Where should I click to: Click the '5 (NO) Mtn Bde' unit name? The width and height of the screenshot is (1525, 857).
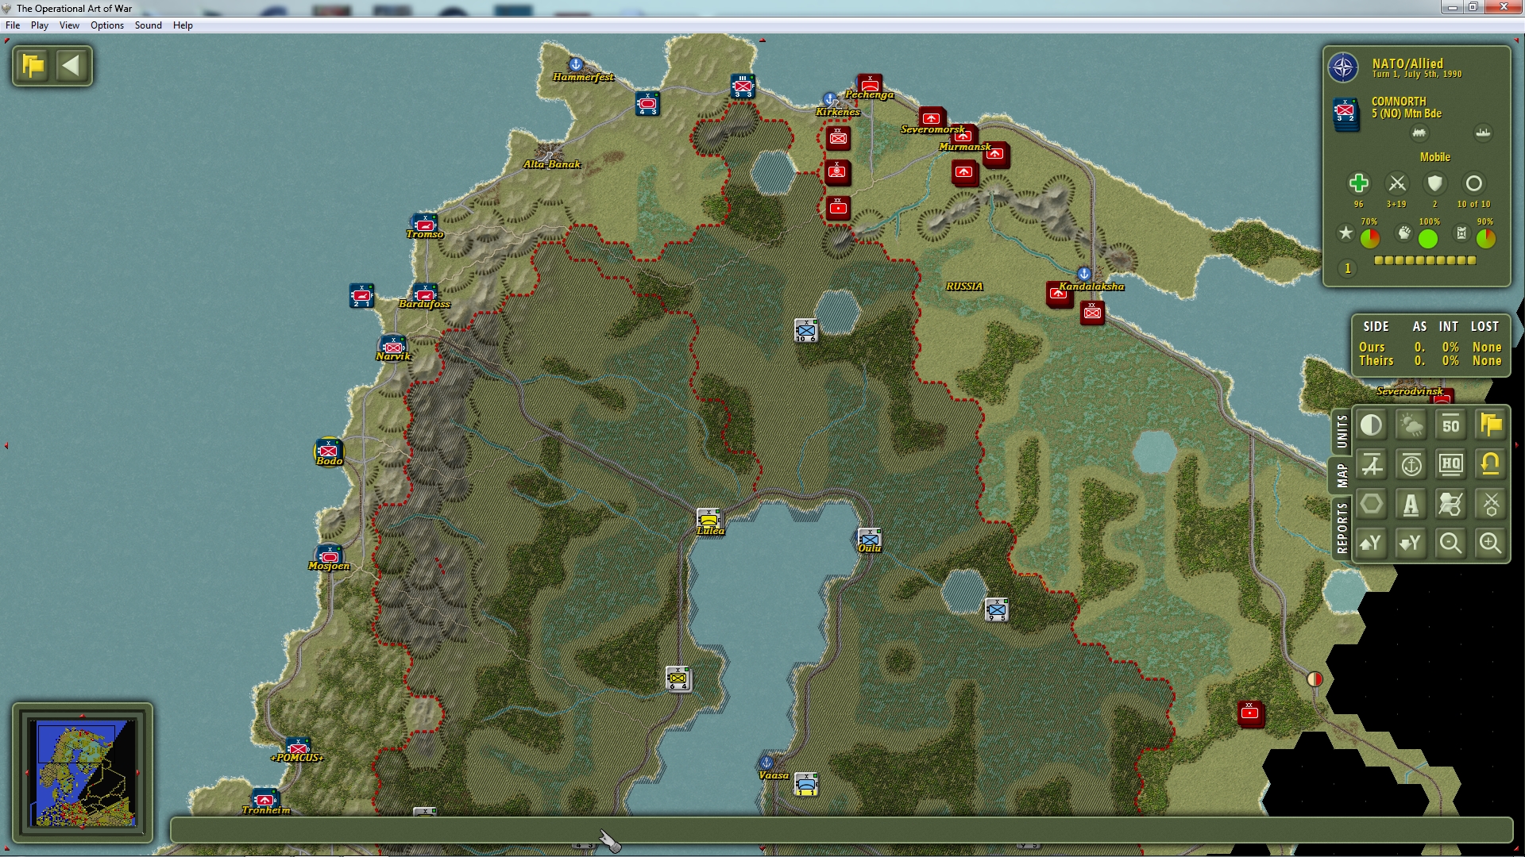coord(1407,113)
